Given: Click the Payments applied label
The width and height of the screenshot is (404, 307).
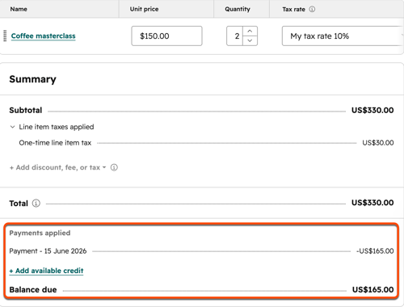Looking at the screenshot, I should (40, 233).
